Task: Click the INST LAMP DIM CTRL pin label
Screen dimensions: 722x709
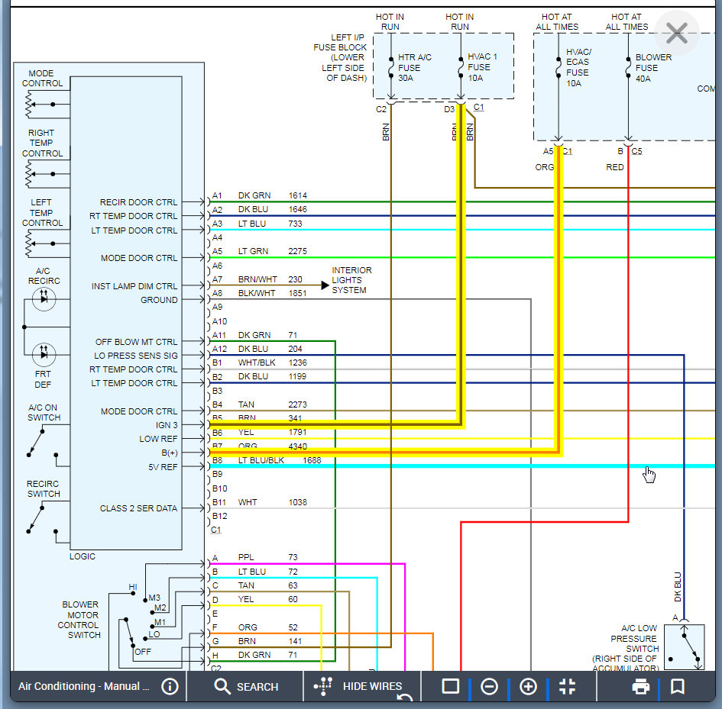Action: [x=134, y=286]
